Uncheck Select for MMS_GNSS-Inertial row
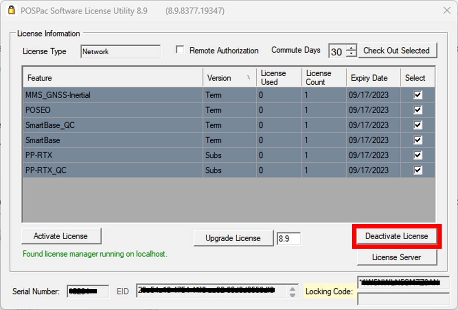Screen dimensions: 458x310 [418, 95]
